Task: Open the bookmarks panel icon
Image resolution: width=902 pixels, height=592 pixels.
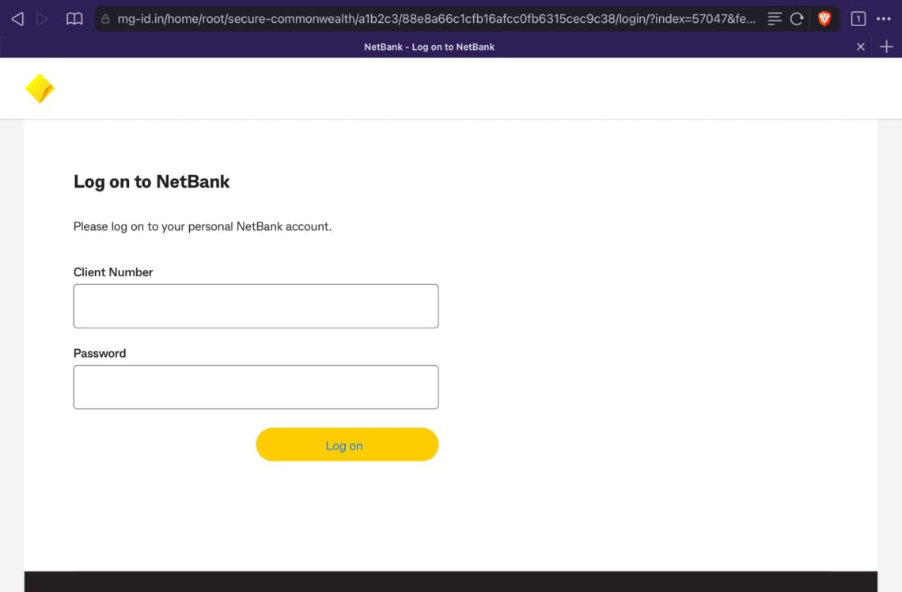Action: 74,17
